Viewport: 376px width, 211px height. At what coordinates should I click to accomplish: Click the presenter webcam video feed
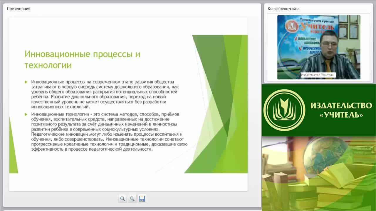coord(319,47)
